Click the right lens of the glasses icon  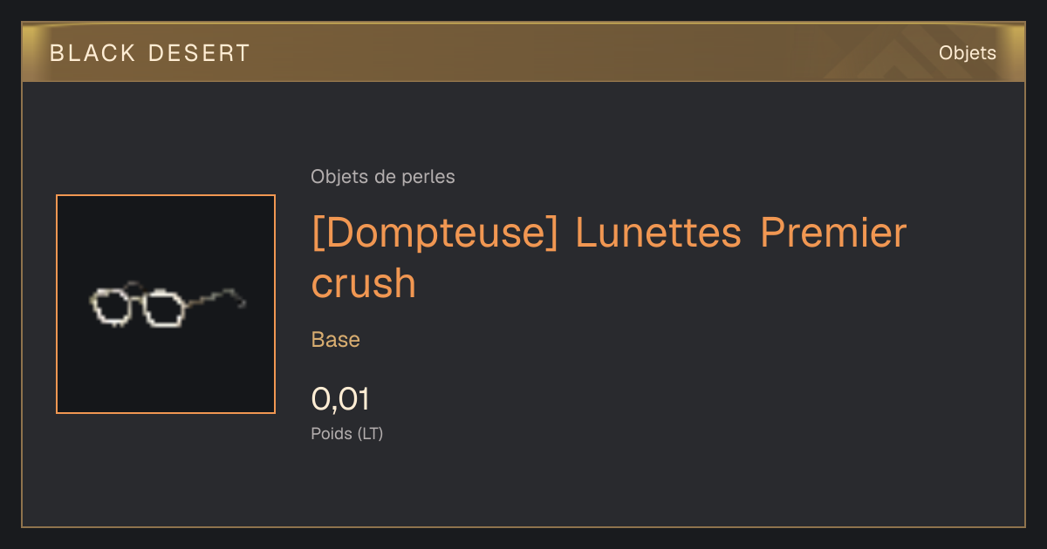(164, 309)
